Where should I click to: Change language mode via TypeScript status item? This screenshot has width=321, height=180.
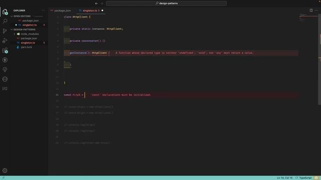click(x=305, y=178)
